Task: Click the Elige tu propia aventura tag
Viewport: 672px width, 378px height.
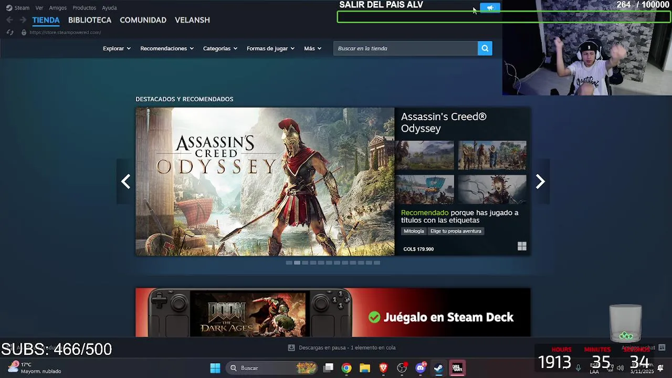Action: click(456, 231)
